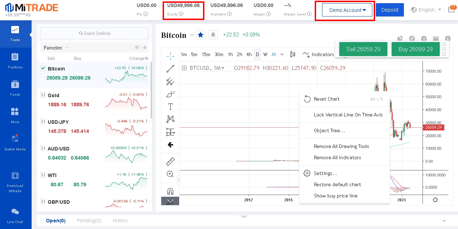Click the red 26059.29 price label on the axis
This screenshot has width=458, height=229.
click(434, 128)
